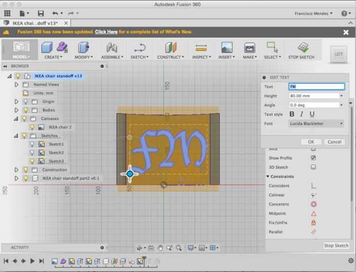
Task: Play the timeline
Action: [32, 261]
